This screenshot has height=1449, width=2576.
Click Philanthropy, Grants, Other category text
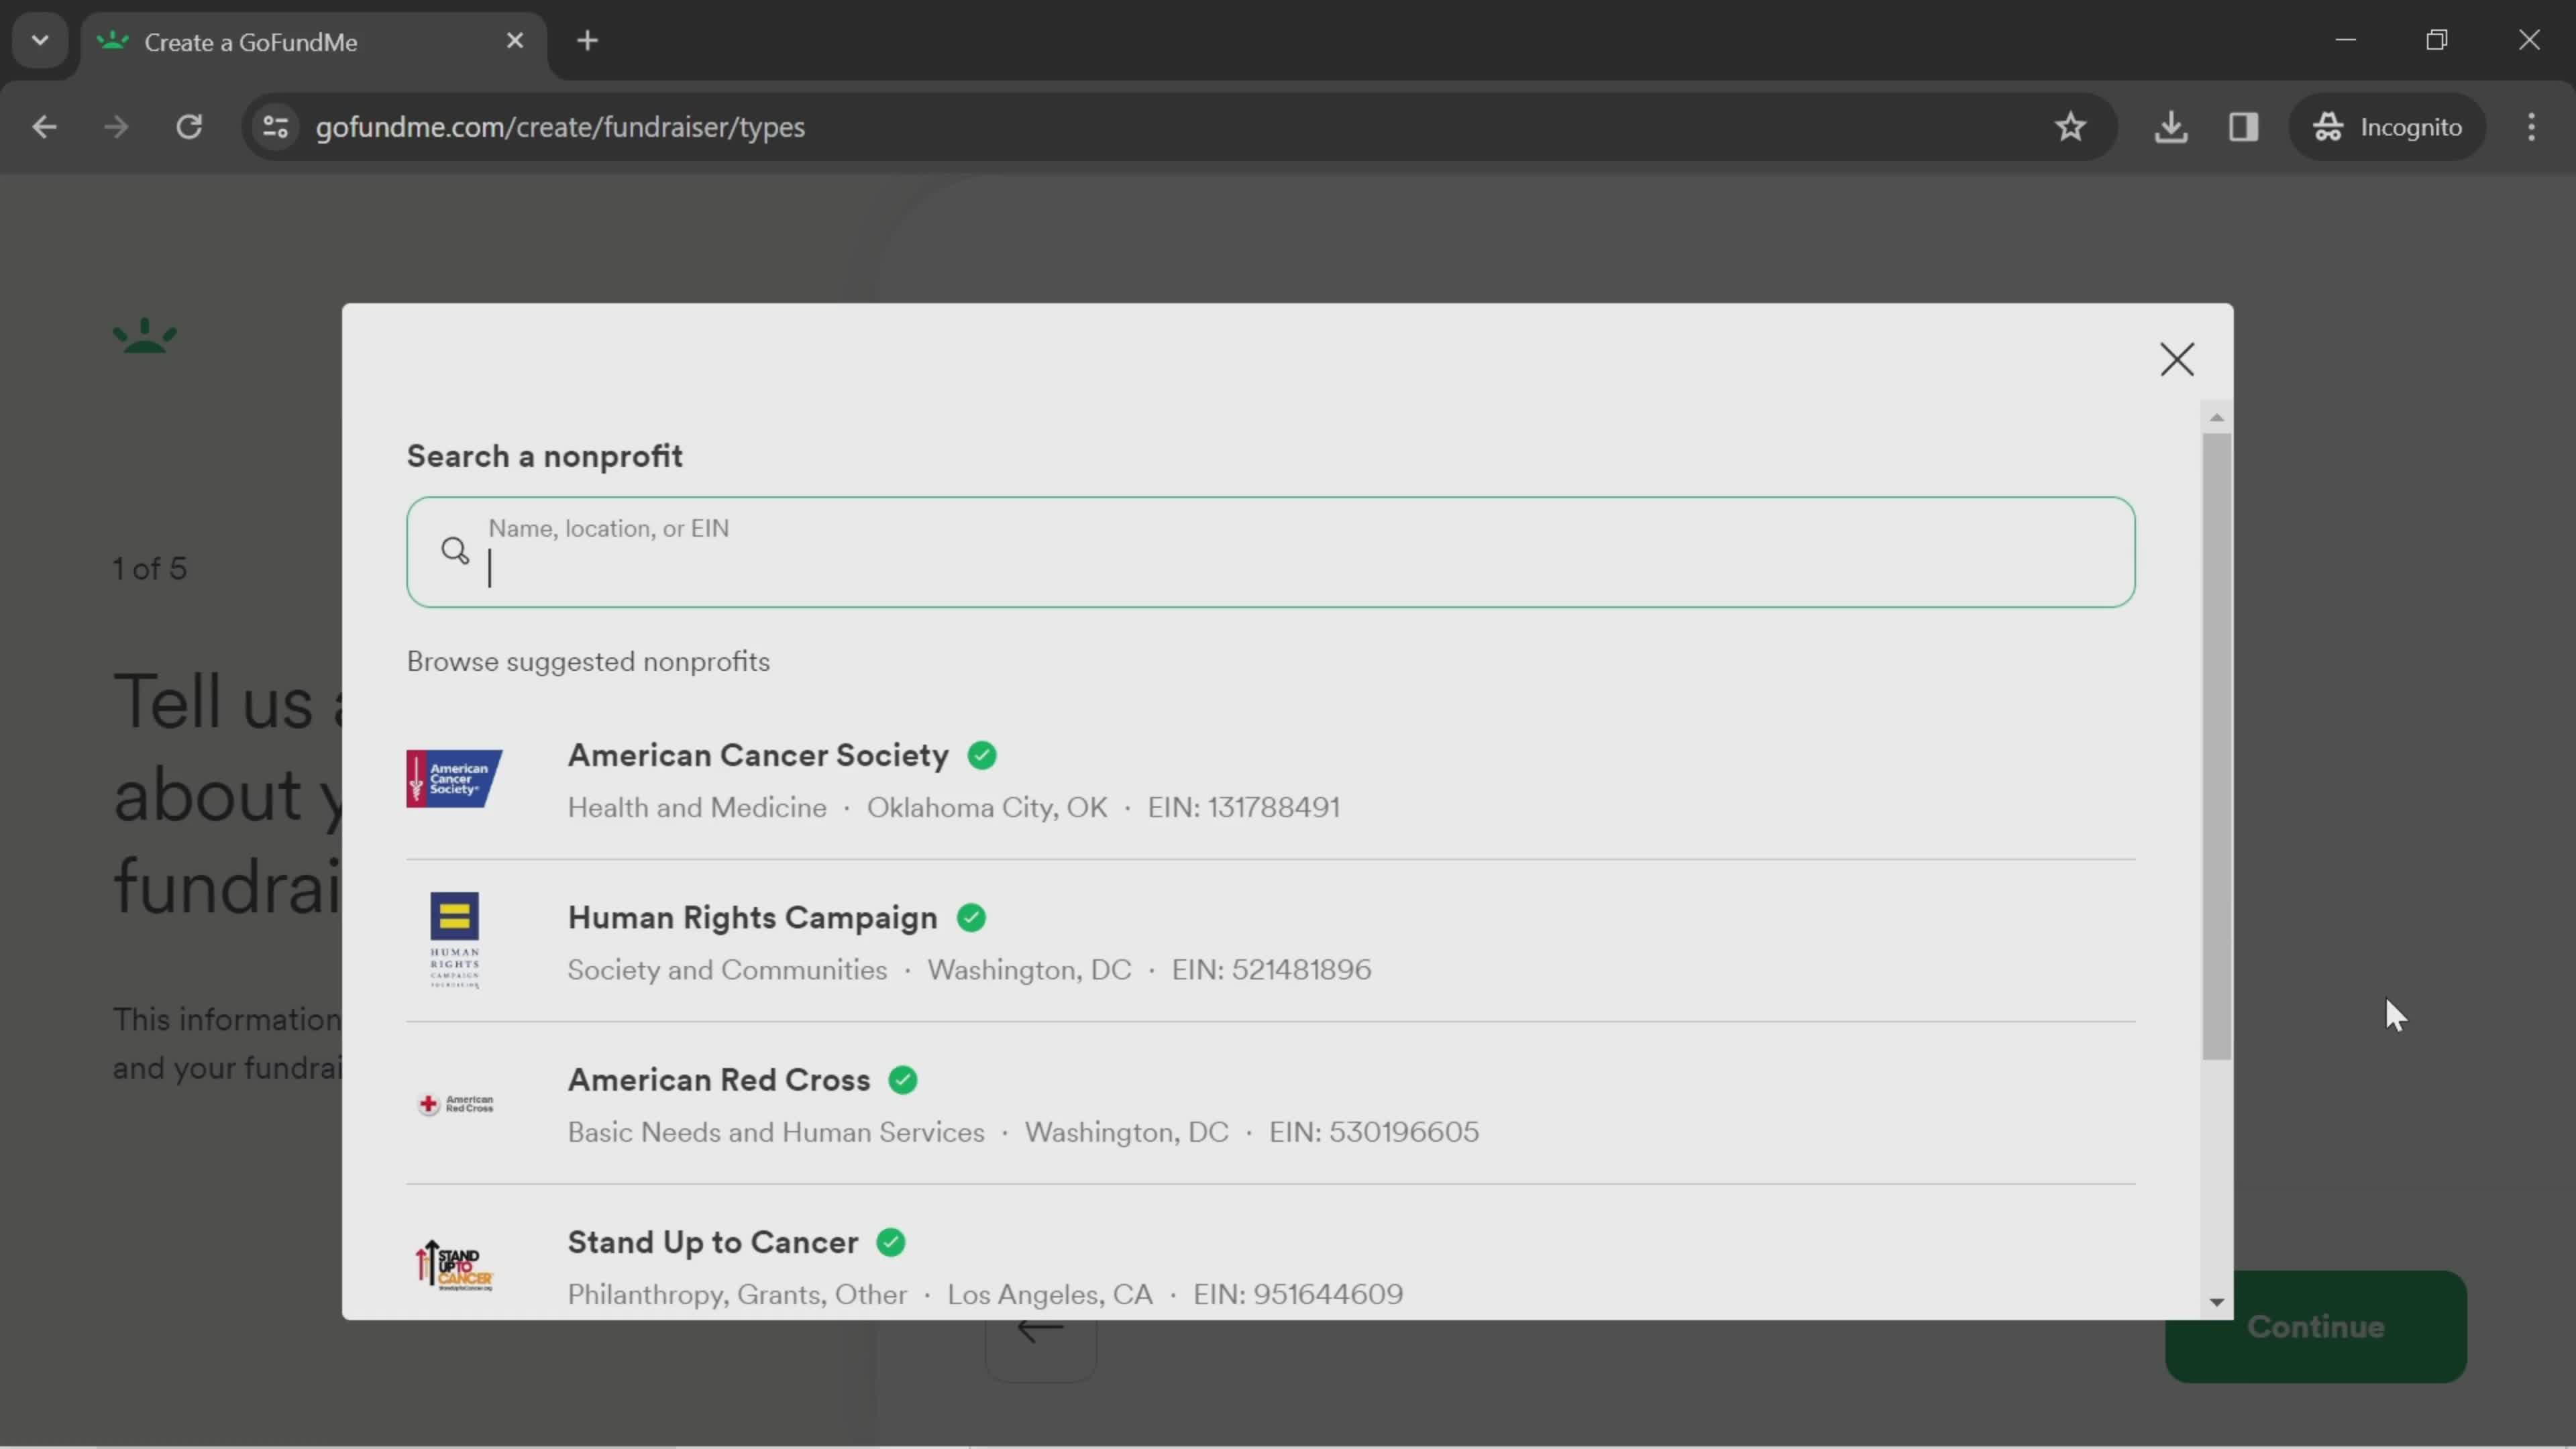[x=737, y=1295]
